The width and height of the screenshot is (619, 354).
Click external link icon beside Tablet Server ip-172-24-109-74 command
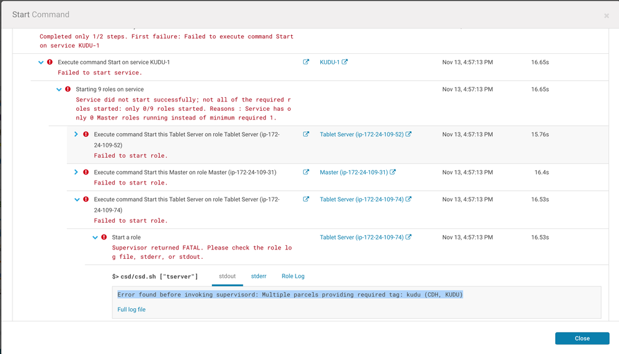(306, 199)
